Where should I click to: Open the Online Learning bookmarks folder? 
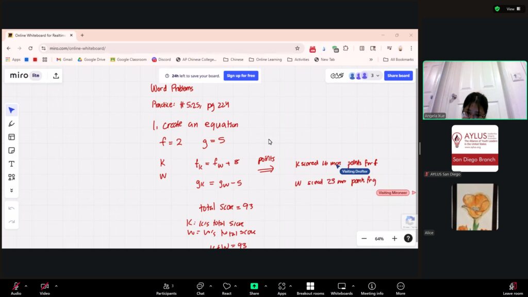266,59
